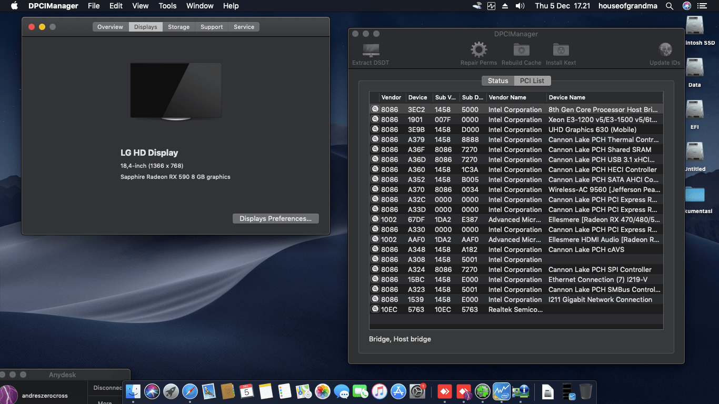Image resolution: width=719 pixels, height=404 pixels.
Task: Open App Store from Dock
Action: click(398, 391)
